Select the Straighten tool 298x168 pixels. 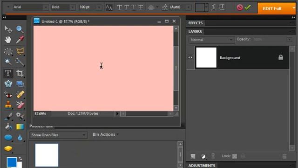[x=20, y=84]
